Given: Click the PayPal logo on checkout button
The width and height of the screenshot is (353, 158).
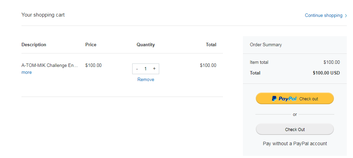Looking at the screenshot, I should click(284, 99).
